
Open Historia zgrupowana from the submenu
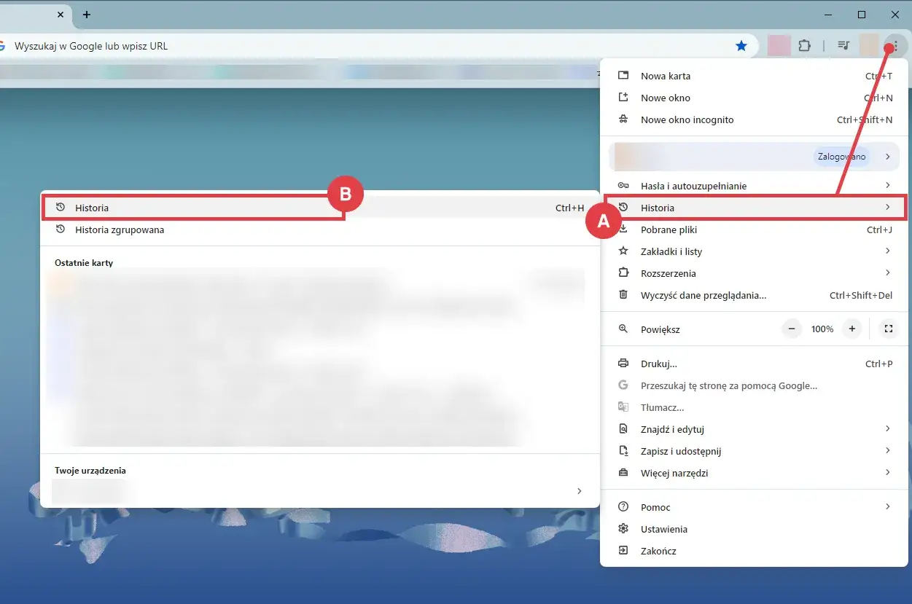click(x=120, y=230)
